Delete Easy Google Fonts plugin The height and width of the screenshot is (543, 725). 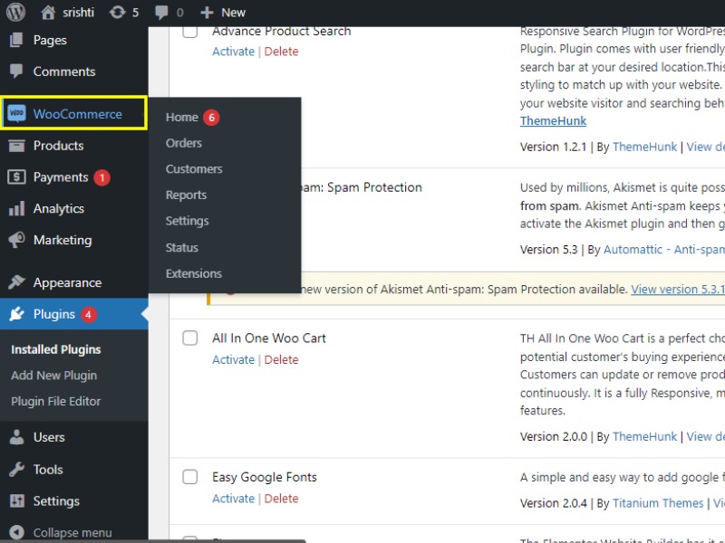coord(281,499)
